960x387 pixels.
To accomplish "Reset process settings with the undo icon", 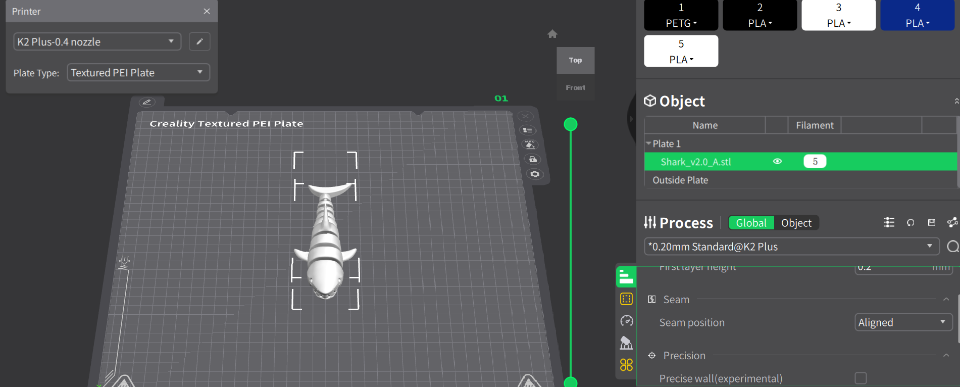I will [x=911, y=222].
